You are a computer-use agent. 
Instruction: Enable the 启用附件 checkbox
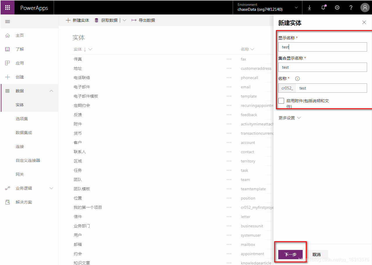[281, 101]
